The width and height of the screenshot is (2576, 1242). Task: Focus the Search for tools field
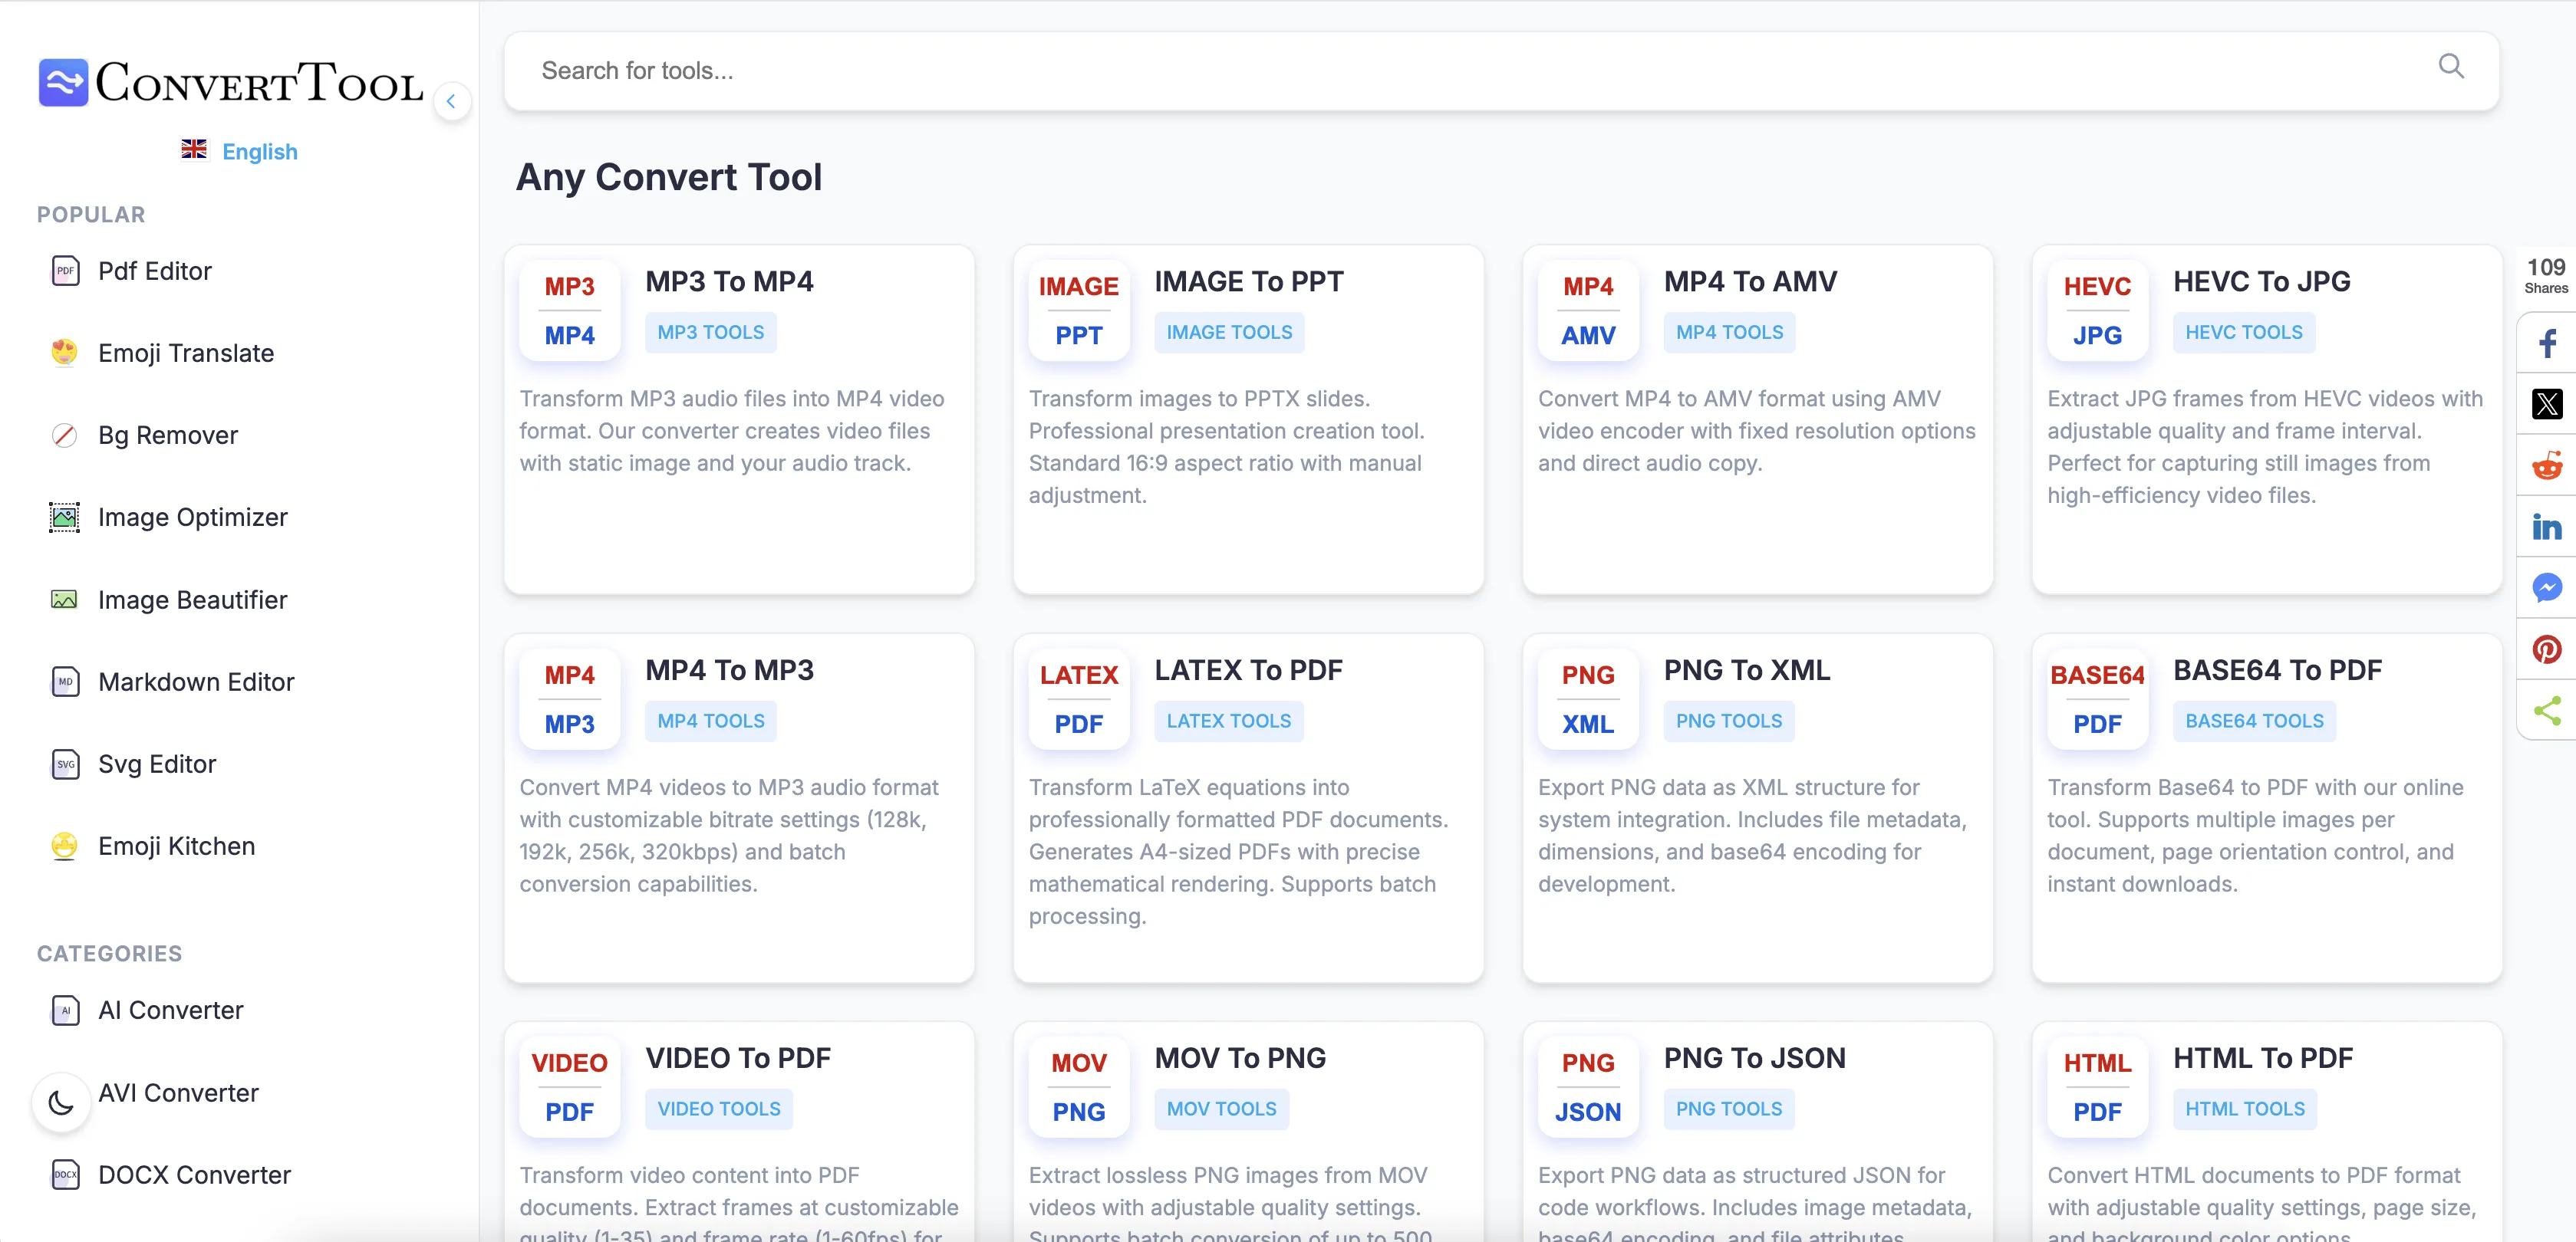coord(1400,71)
